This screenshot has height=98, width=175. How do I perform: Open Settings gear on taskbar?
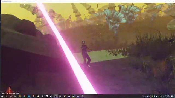click(x=42, y=96)
